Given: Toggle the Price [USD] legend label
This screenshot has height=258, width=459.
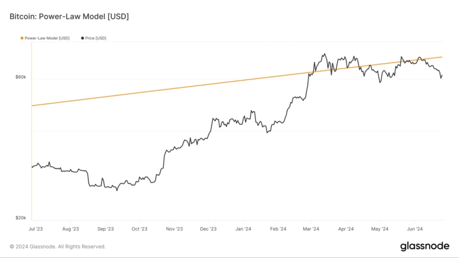Looking at the screenshot, I should (96, 38).
